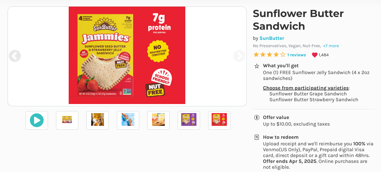Click the Sunflower Butter Sandwich title
The height and width of the screenshot is (172, 381).
pos(298,20)
